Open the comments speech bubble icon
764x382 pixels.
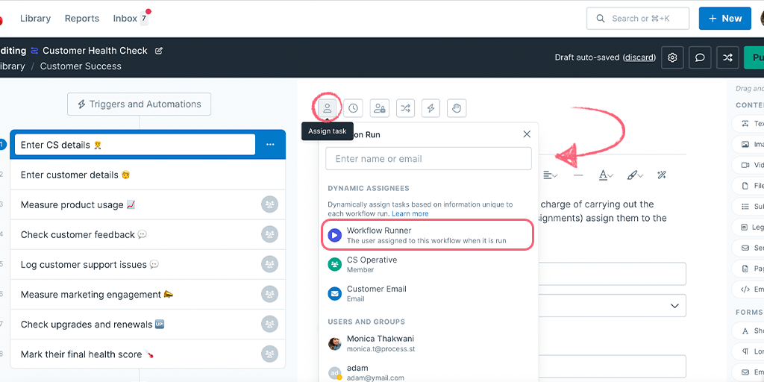(700, 57)
